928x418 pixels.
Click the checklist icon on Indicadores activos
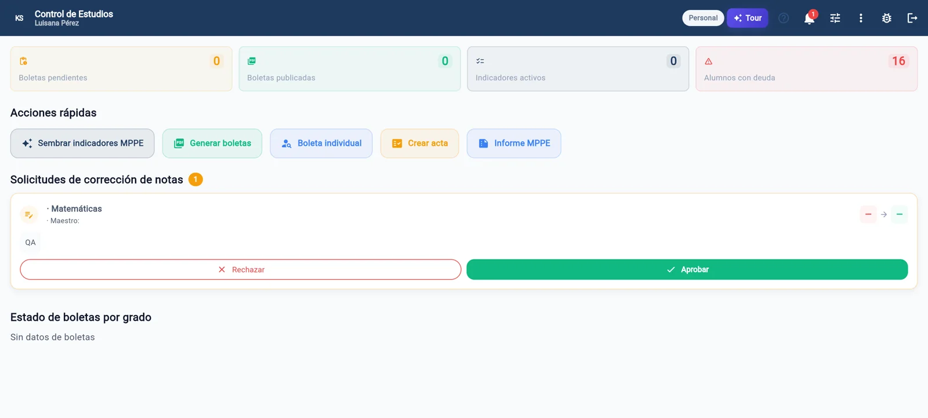point(480,61)
